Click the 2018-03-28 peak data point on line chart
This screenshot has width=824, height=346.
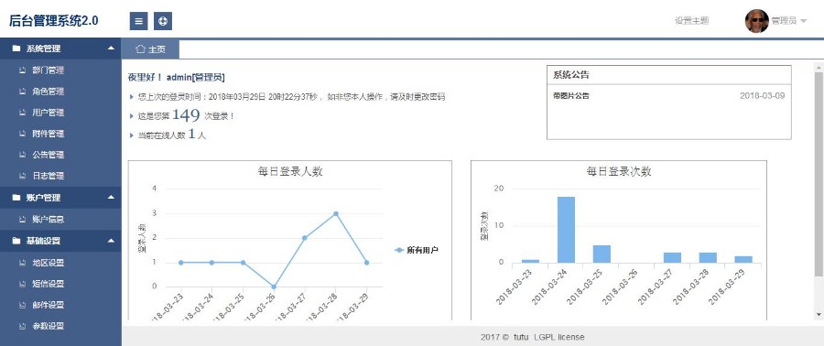[336, 213]
